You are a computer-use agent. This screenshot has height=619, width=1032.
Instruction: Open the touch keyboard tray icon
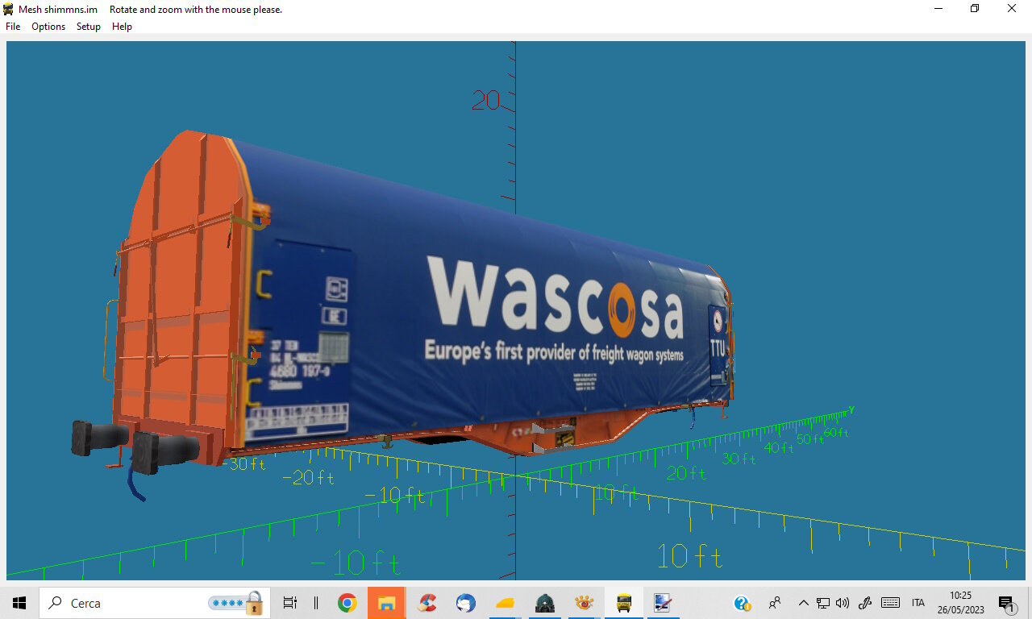(x=891, y=603)
